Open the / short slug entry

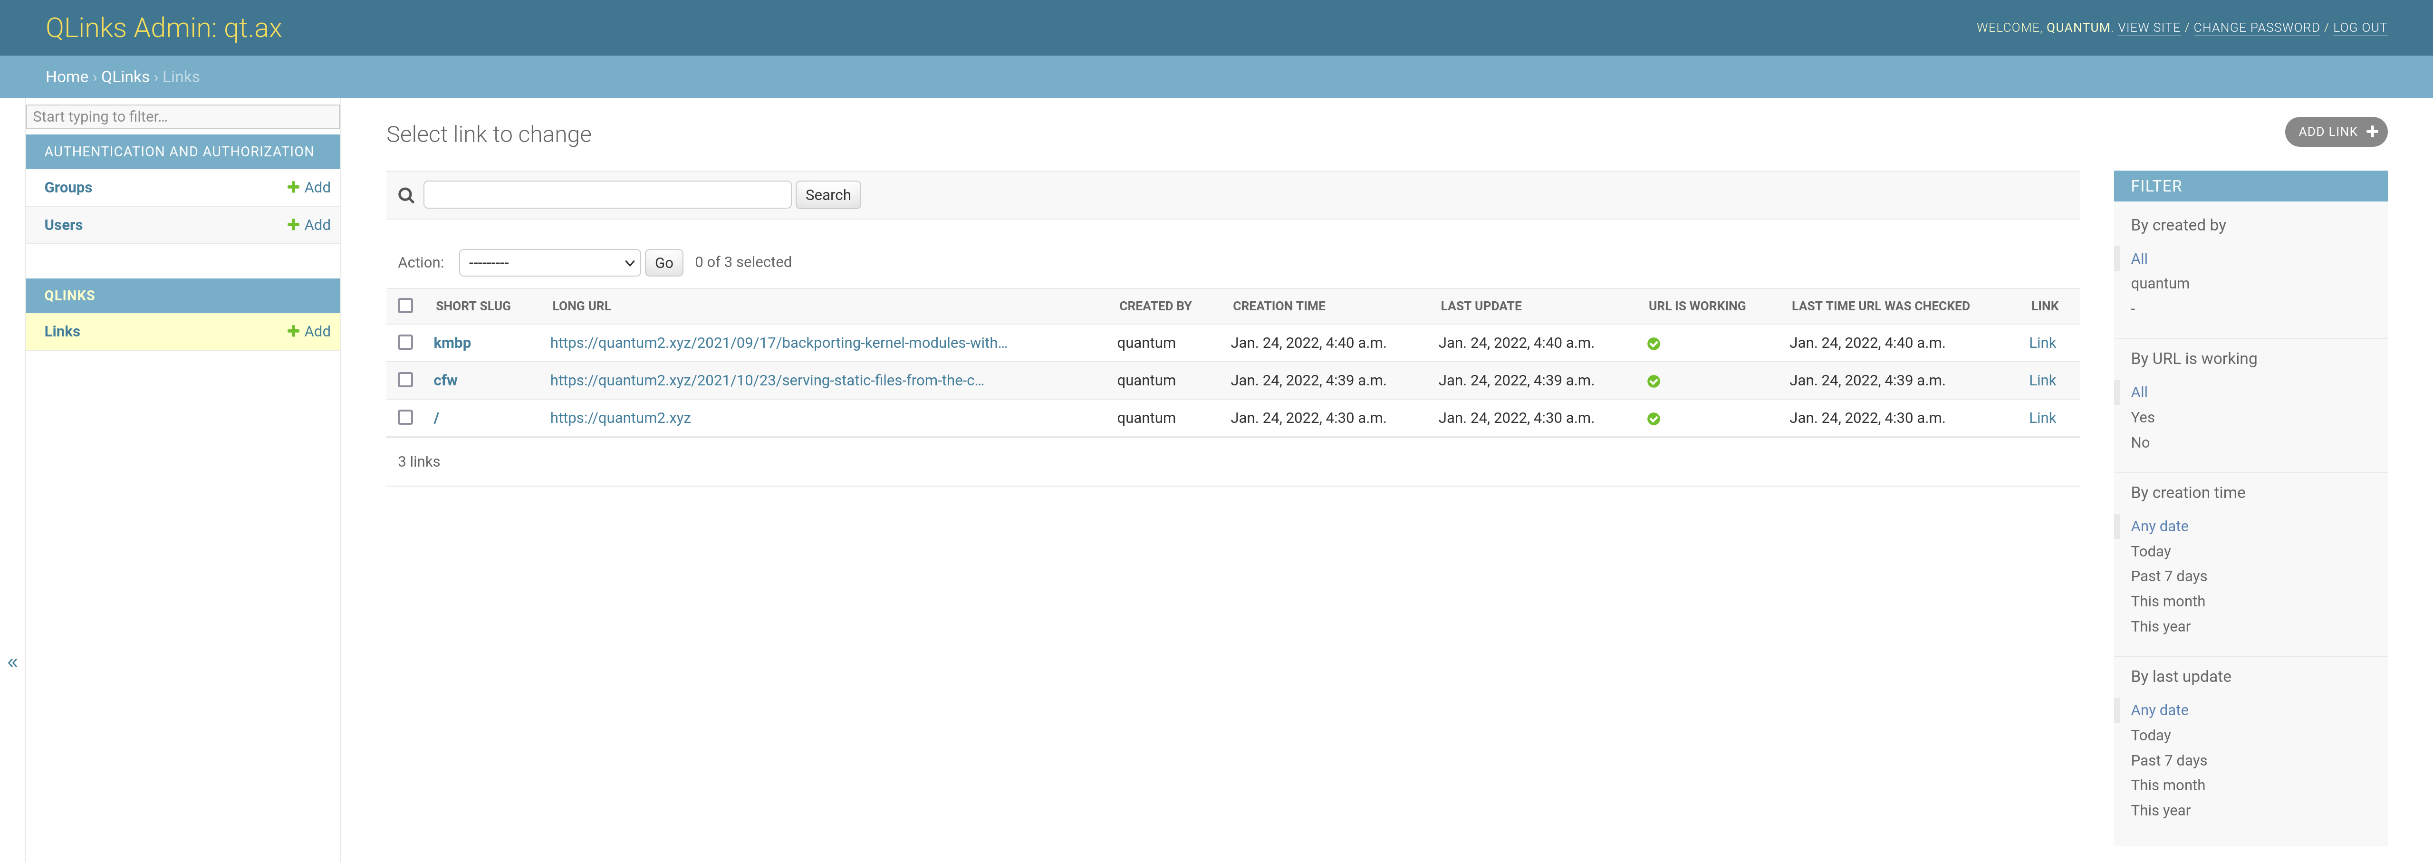[436, 418]
